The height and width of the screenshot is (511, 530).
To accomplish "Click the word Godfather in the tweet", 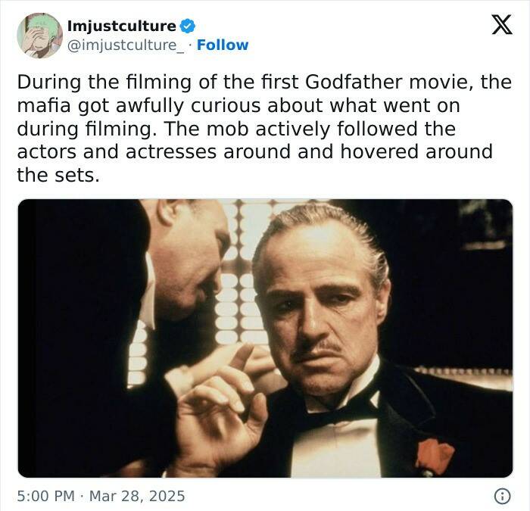I will pyautogui.click(x=354, y=83).
